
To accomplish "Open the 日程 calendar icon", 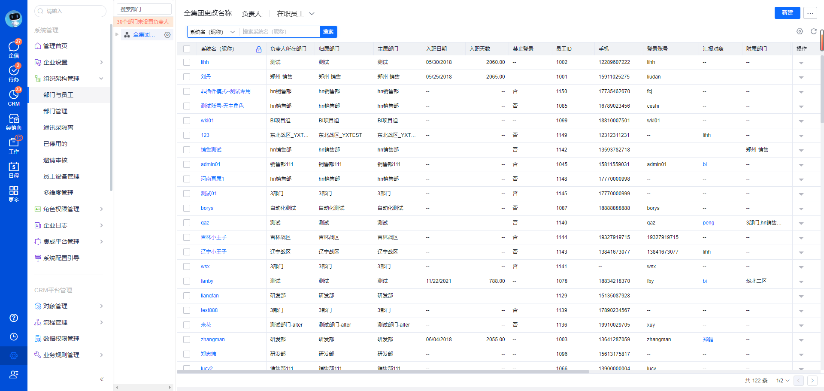I will 14,170.
